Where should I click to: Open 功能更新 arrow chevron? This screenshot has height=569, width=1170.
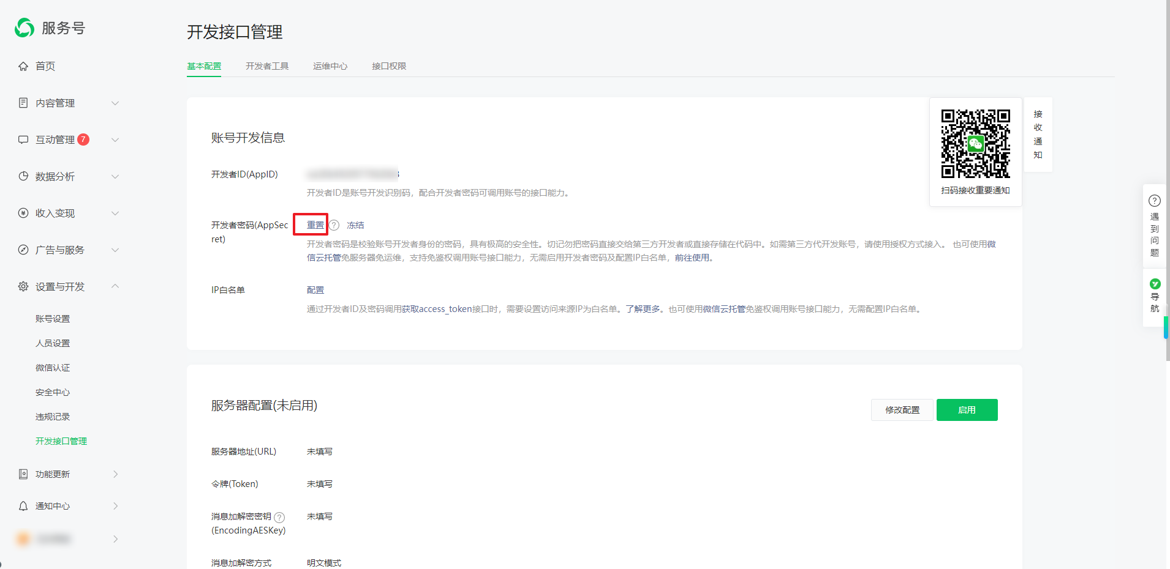click(115, 474)
